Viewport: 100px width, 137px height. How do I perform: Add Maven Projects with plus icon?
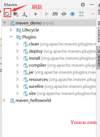[x=36, y=14]
